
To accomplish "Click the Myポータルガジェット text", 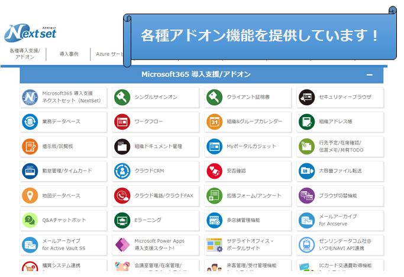I will coord(251,147).
